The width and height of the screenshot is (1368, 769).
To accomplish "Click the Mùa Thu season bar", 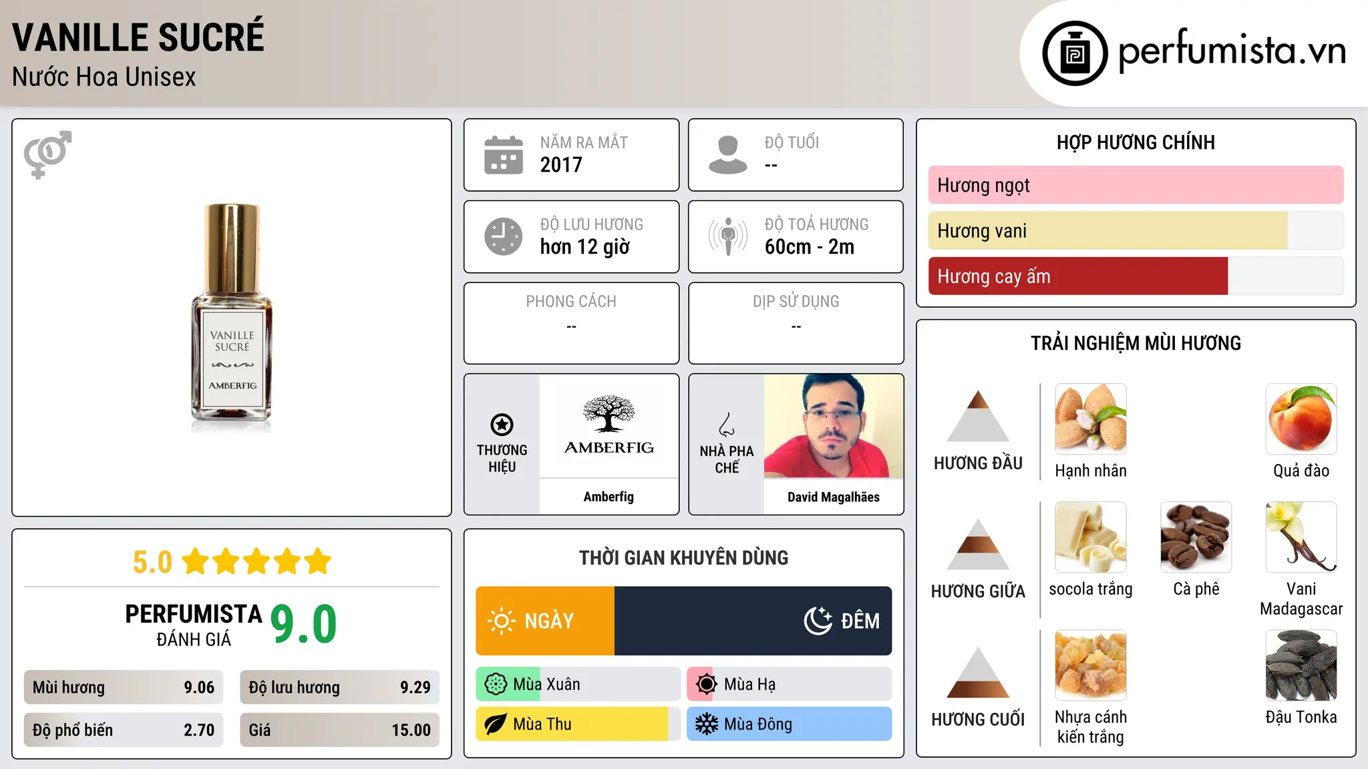I will 578,724.
